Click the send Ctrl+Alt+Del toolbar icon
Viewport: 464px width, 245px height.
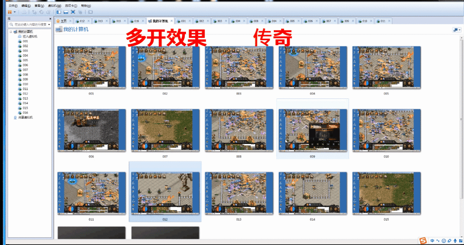(x=24, y=12)
